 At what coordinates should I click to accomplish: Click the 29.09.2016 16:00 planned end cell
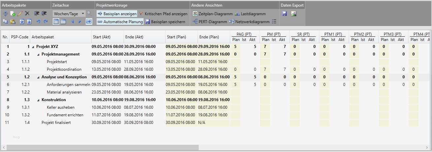214,47
